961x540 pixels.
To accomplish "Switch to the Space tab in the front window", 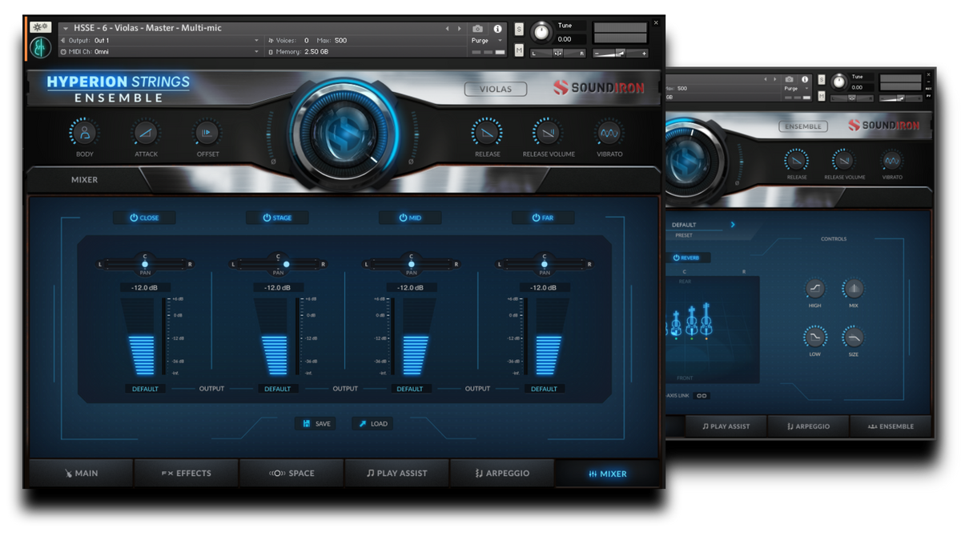I will point(292,474).
